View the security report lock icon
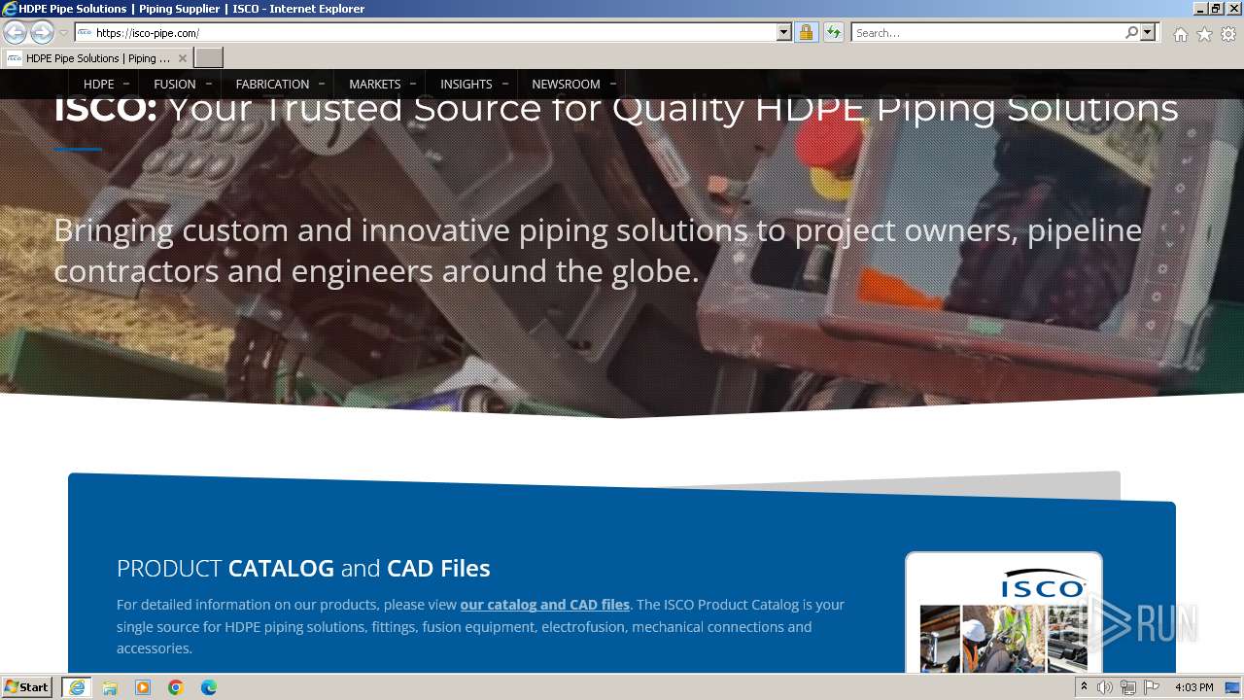The width and height of the screenshot is (1244, 700). pyautogui.click(x=807, y=33)
